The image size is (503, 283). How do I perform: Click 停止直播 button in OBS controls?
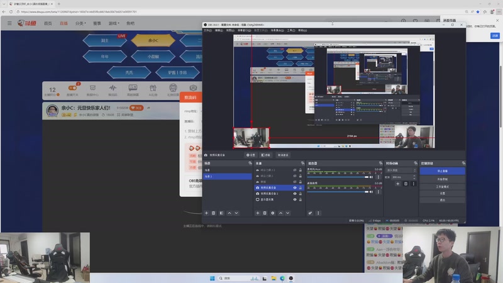(442, 171)
